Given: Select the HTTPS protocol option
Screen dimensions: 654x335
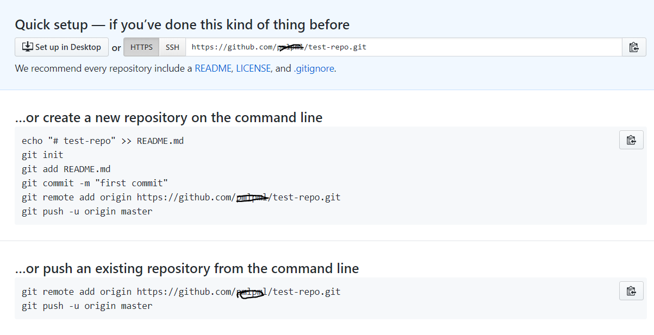Looking at the screenshot, I should tap(141, 47).
